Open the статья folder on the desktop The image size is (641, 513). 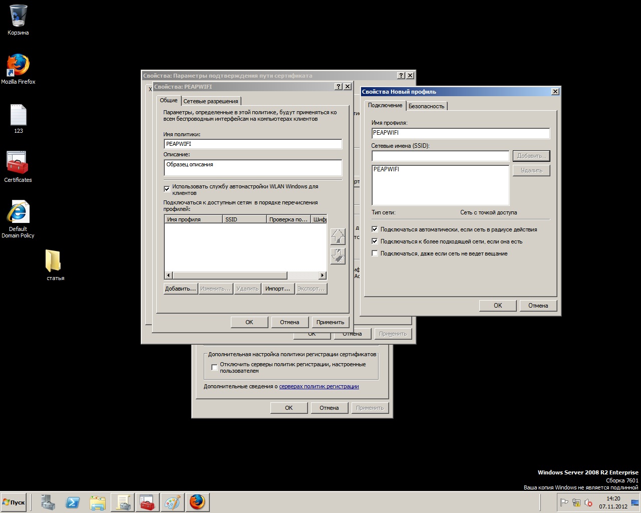(x=54, y=261)
